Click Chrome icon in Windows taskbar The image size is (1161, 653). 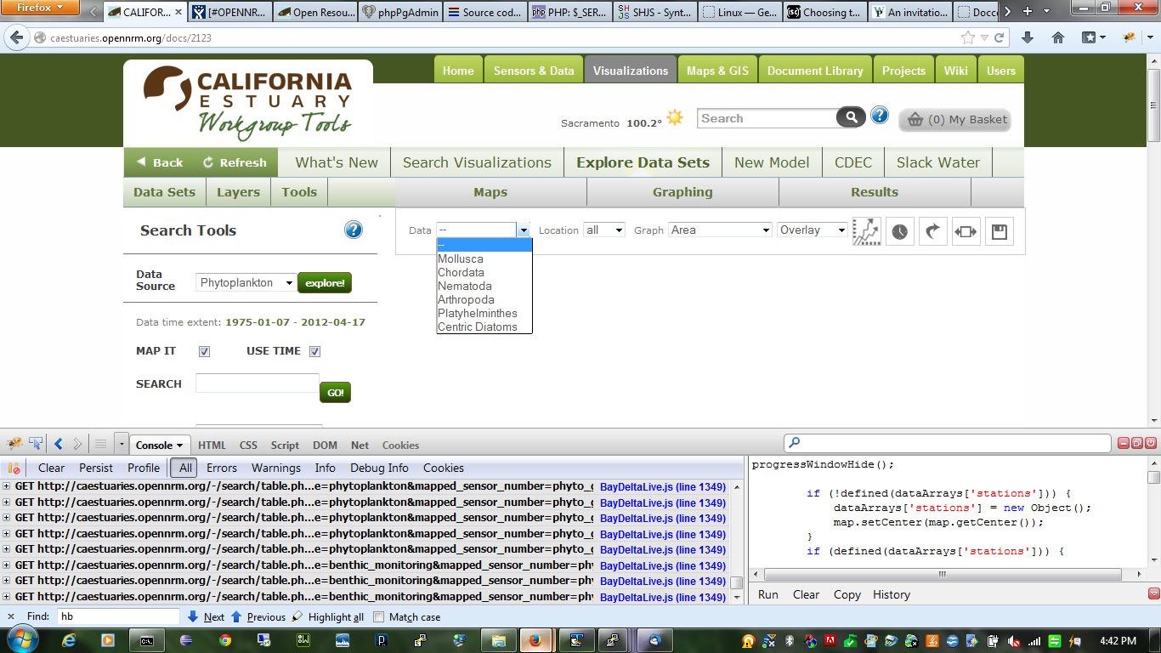[x=225, y=640]
